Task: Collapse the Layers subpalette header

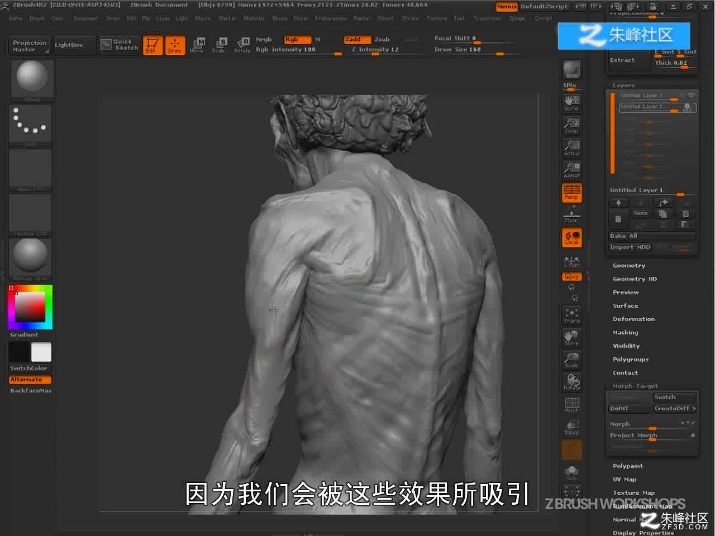Action: click(x=623, y=85)
